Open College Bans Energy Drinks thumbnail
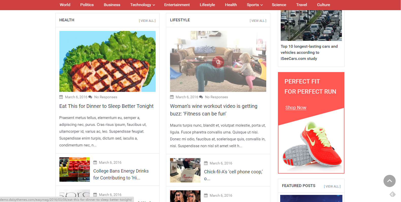Viewport: 401px width, 202px height. tap(75, 170)
